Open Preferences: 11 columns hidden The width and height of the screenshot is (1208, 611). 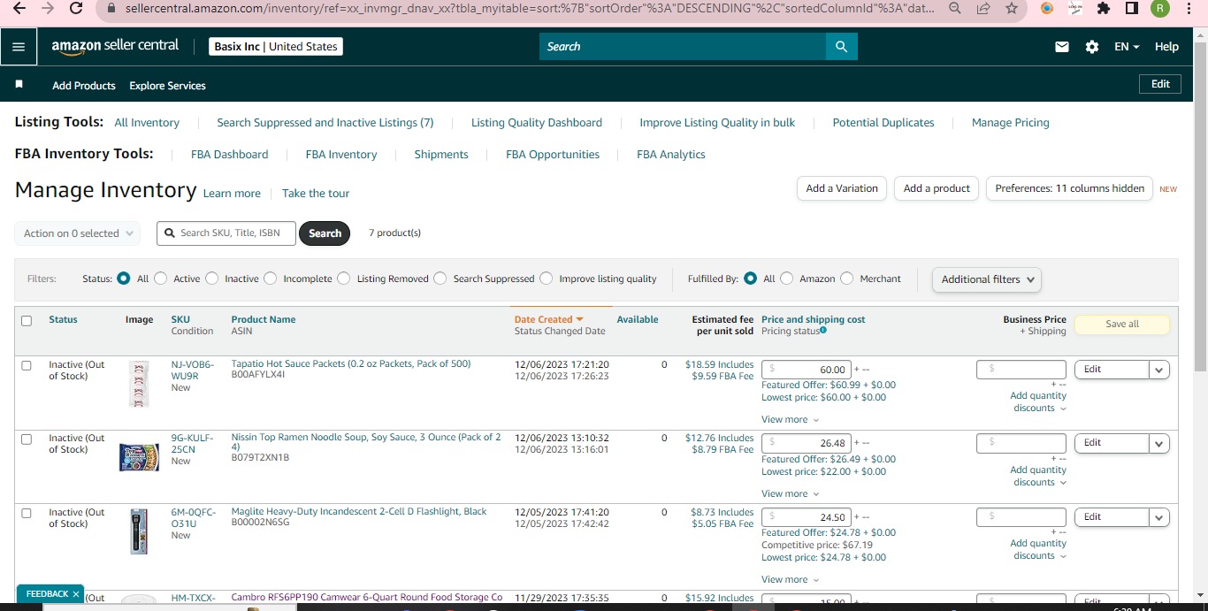1069,188
